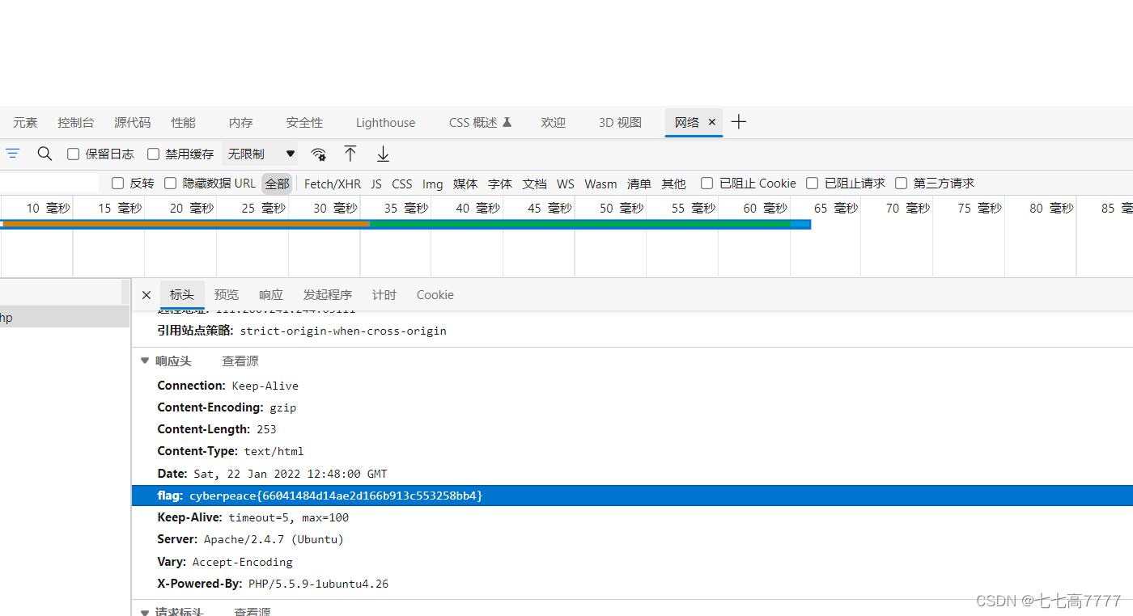Click 查看源 beside 请求标头
The height and width of the screenshot is (616, 1133).
pyautogui.click(x=252, y=612)
